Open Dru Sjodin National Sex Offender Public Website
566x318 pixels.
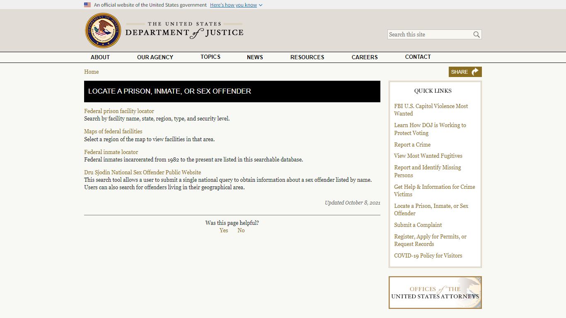[x=143, y=172]
